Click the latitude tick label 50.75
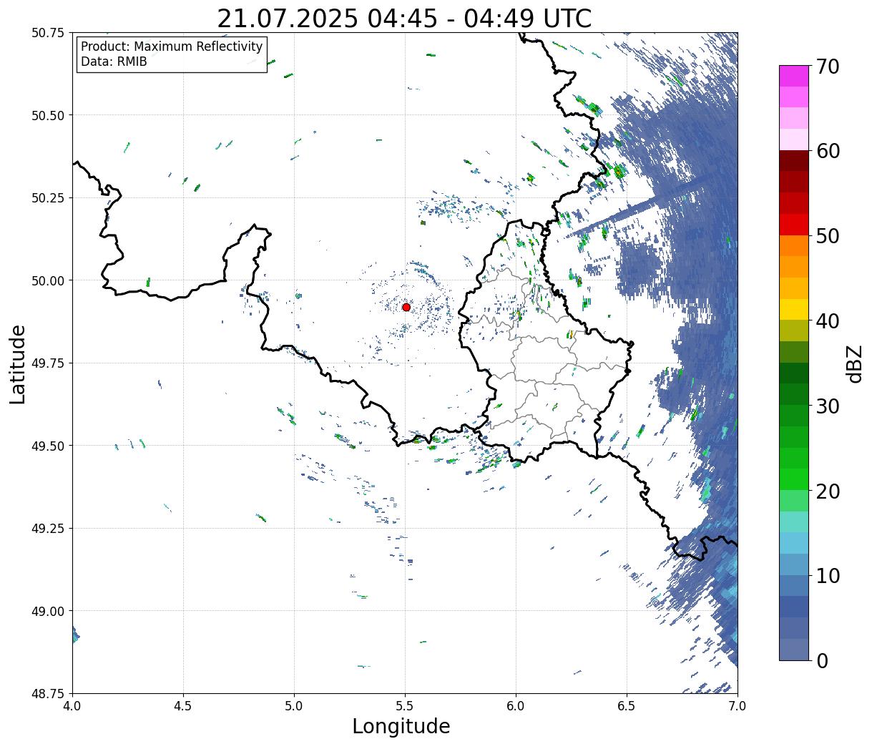Screen dimensions: 872x744 click(x=47, y=33)
